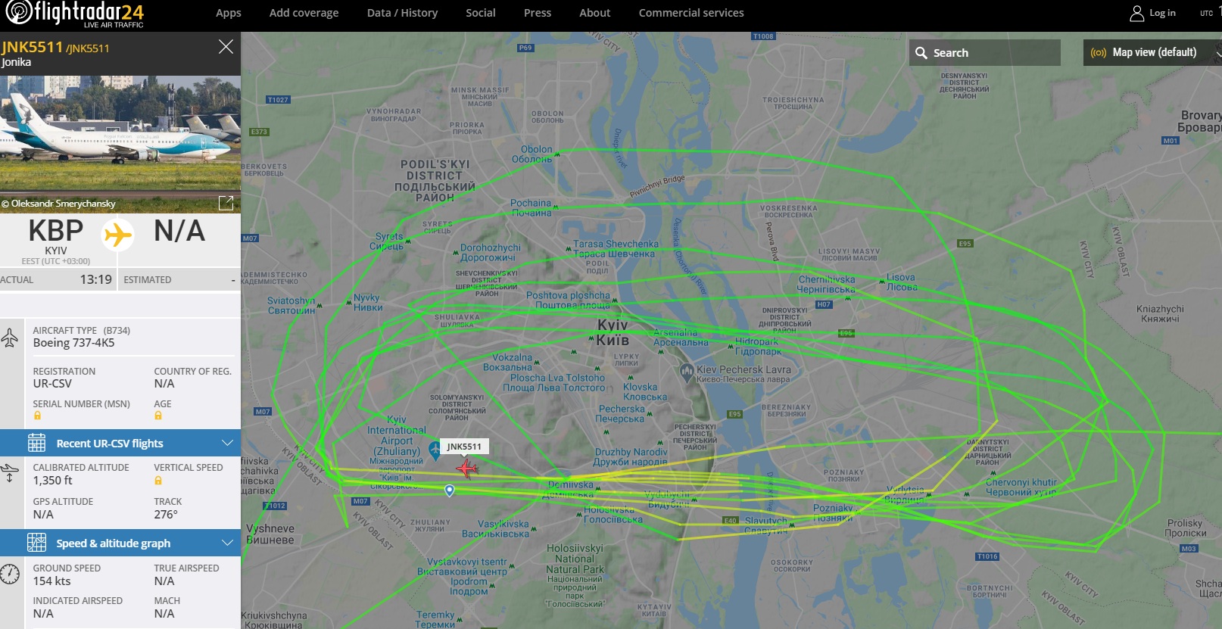Click the red JNK5511 aircraft icon on map
The width and height of the screenshot is (1222, 629).
pyautogui.click(x=466, y=469)
